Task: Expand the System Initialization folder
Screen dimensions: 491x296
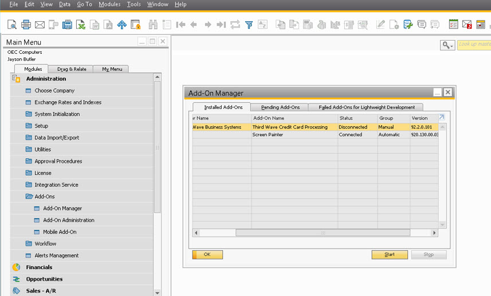Action: pos(57,114)
